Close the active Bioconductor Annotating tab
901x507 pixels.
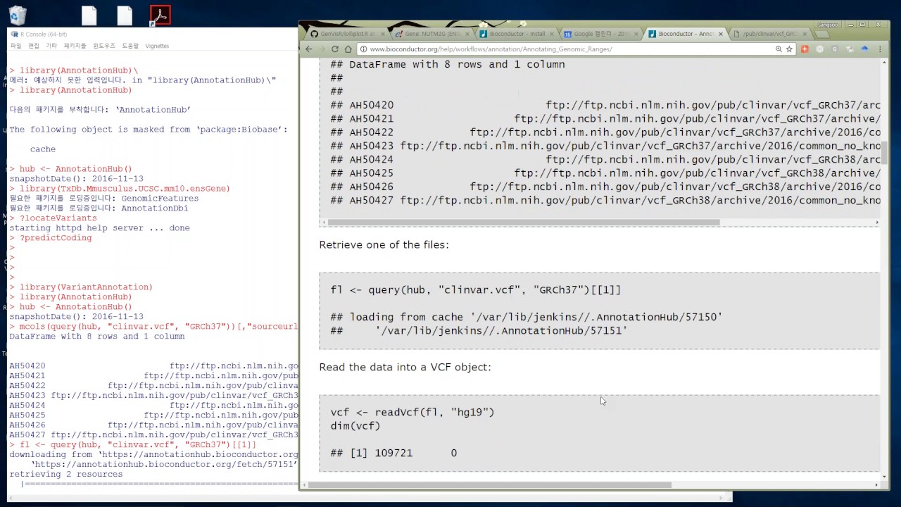point(722,33)
